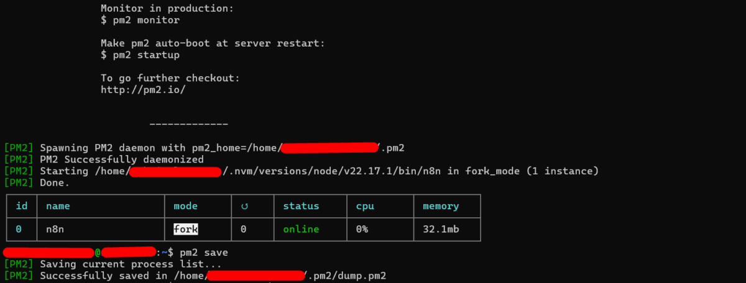Viewport: 746px width, 283px height.
Task: Click the online status value
Action: coord(301,229)
